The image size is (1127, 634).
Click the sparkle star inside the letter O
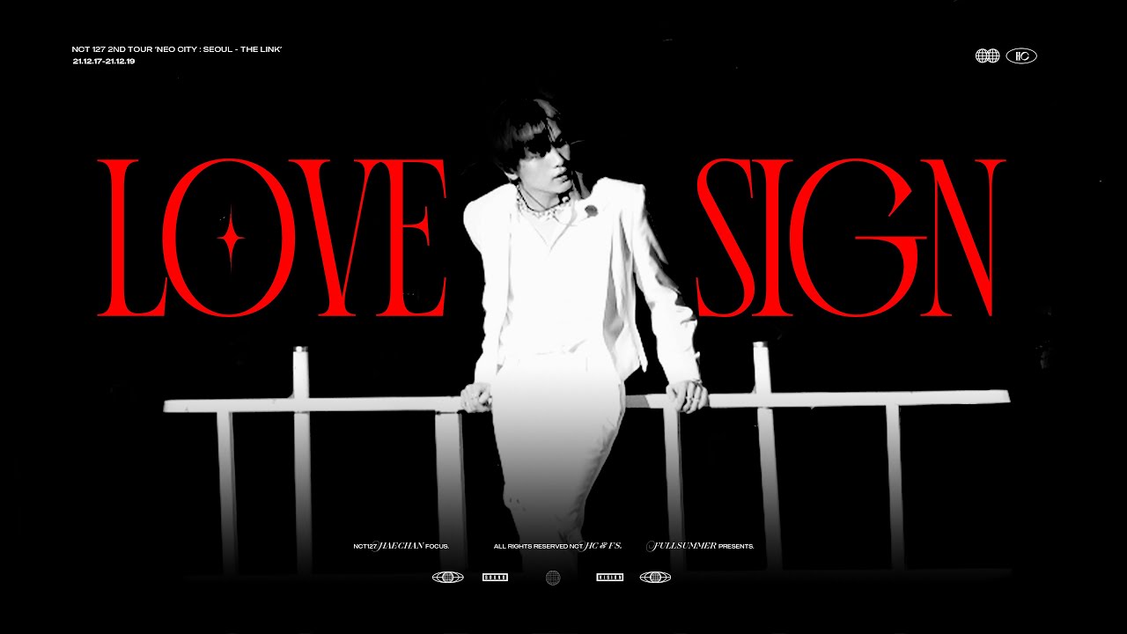click(231, 238)
